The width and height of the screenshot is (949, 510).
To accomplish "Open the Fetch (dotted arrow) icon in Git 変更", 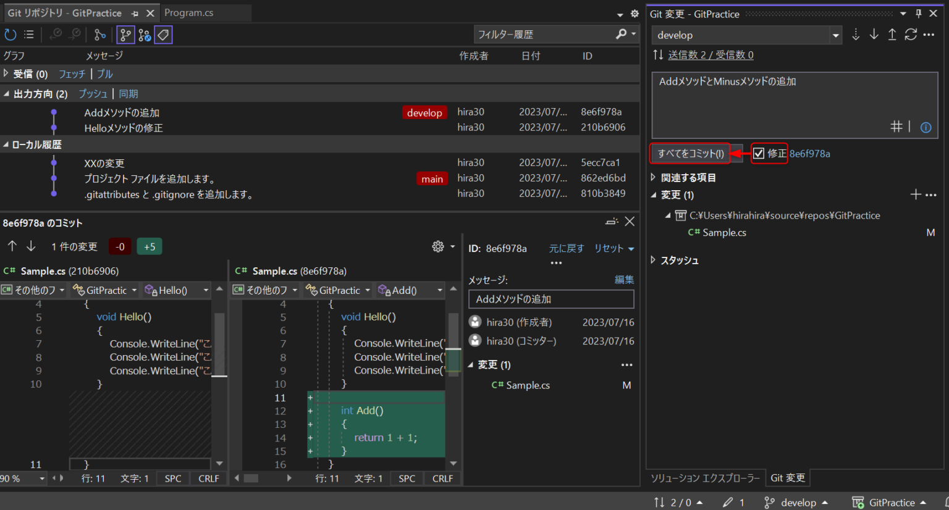I will coord(856,35).
